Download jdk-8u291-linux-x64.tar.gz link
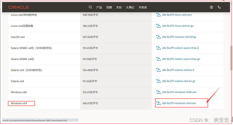Image resolution: width=233 pixels, height=125 pixels. tap(178, 26)
